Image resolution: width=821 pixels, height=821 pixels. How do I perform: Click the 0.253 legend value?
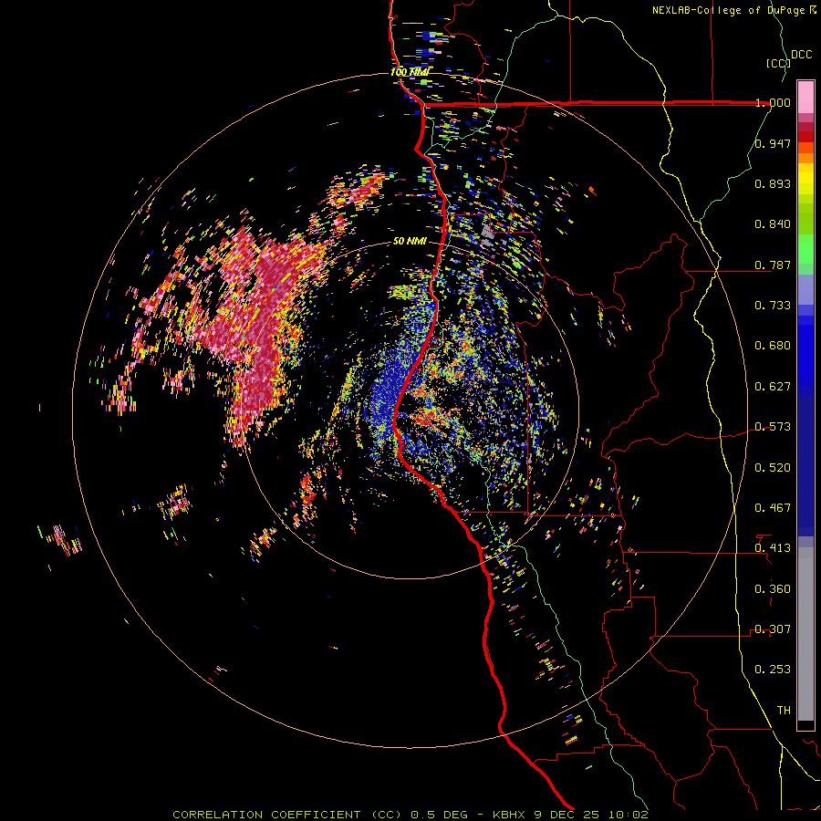point(773,670)
